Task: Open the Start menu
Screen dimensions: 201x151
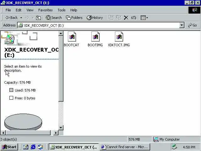Action: tap(9, 147)
